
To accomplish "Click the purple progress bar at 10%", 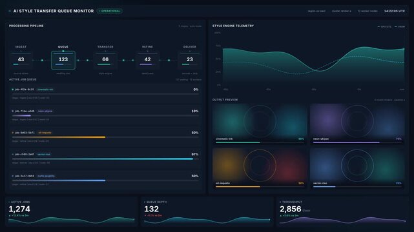I will (21, 115).
